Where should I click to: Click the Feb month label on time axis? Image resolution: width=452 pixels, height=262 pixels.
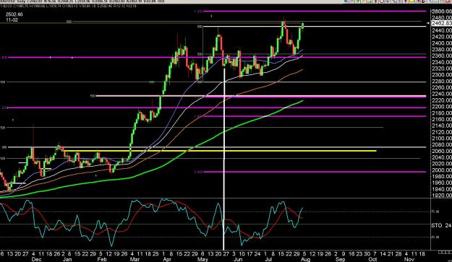click(101, 259)
